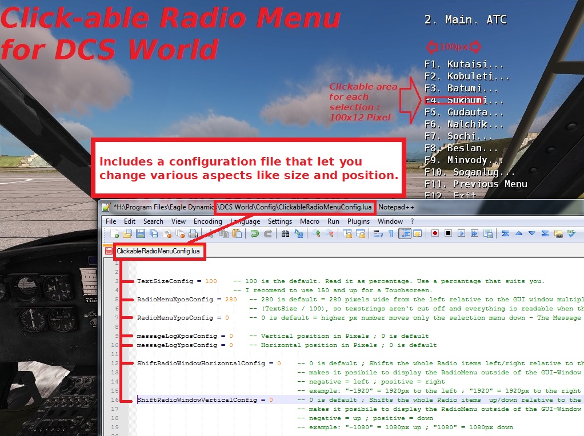Open the Settings menu dropdown
The width and height of the screenshot is (584, 436).
pyautogui.click(x=279, y=221)
